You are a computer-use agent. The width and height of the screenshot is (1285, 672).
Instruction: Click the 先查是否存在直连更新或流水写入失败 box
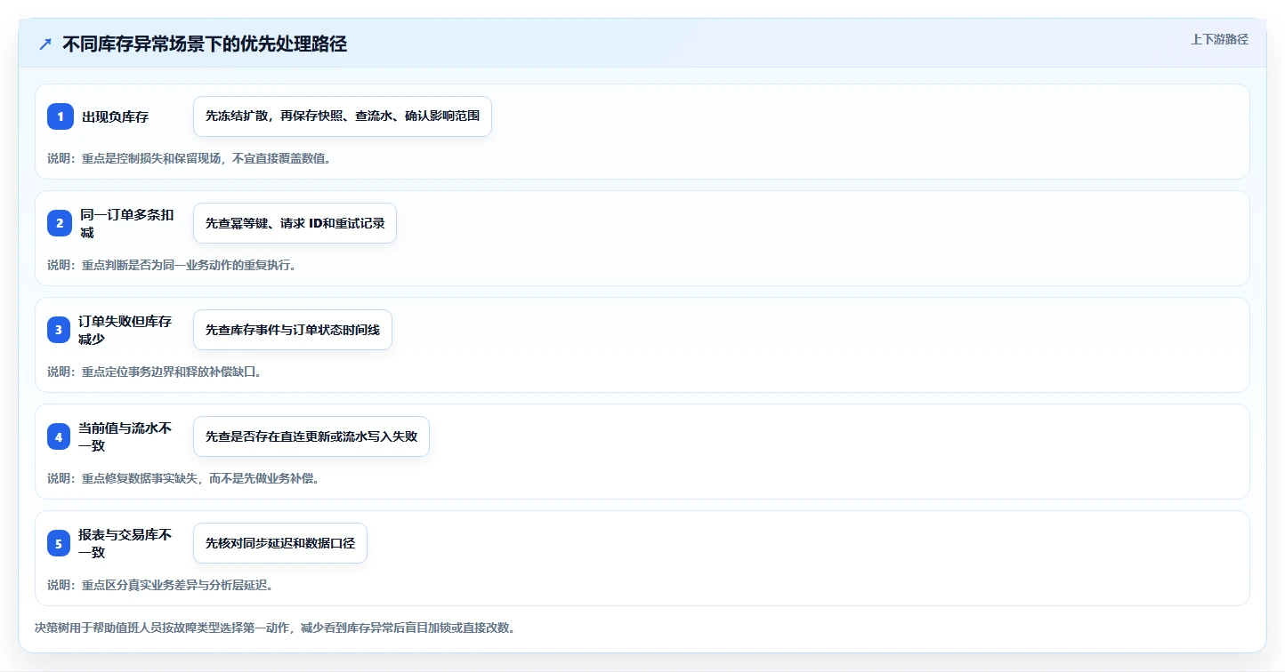point(311,436)
